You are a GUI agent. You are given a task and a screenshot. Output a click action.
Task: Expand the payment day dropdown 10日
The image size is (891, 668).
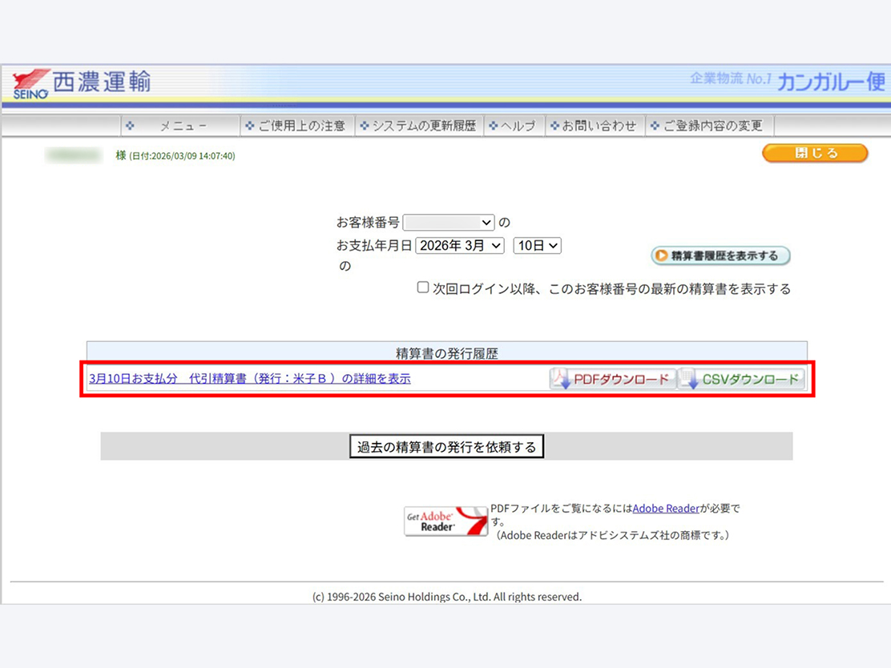tap(537, 245)
